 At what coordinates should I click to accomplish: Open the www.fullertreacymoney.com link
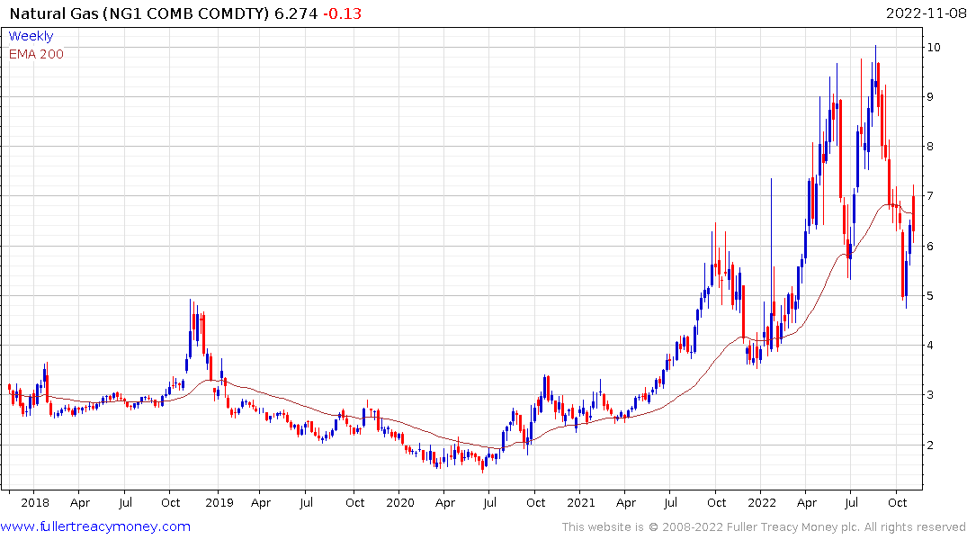(x=95, y=526)
